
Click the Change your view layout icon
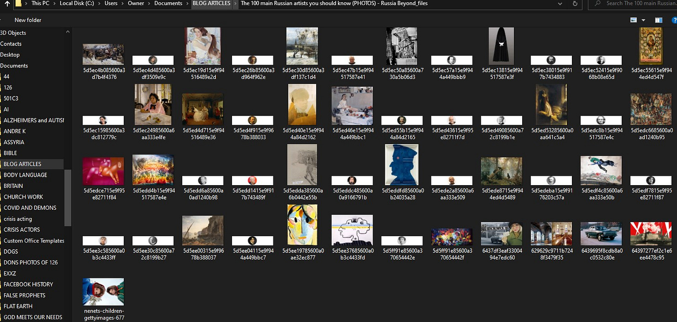click(633, 20)
